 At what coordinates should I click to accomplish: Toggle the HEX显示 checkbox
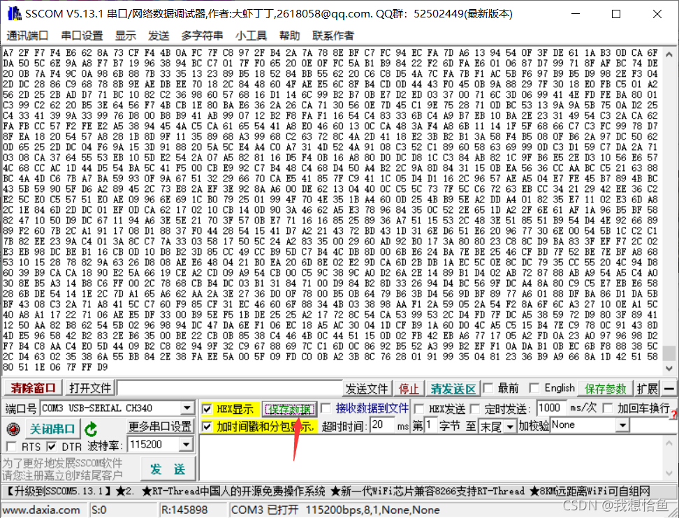207,408
